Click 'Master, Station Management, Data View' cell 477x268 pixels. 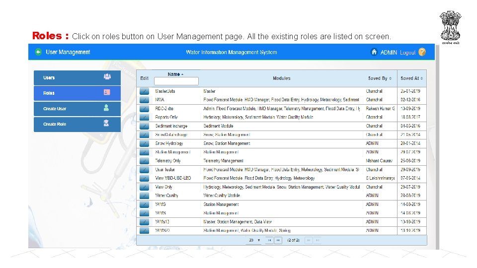coord(238,222)
